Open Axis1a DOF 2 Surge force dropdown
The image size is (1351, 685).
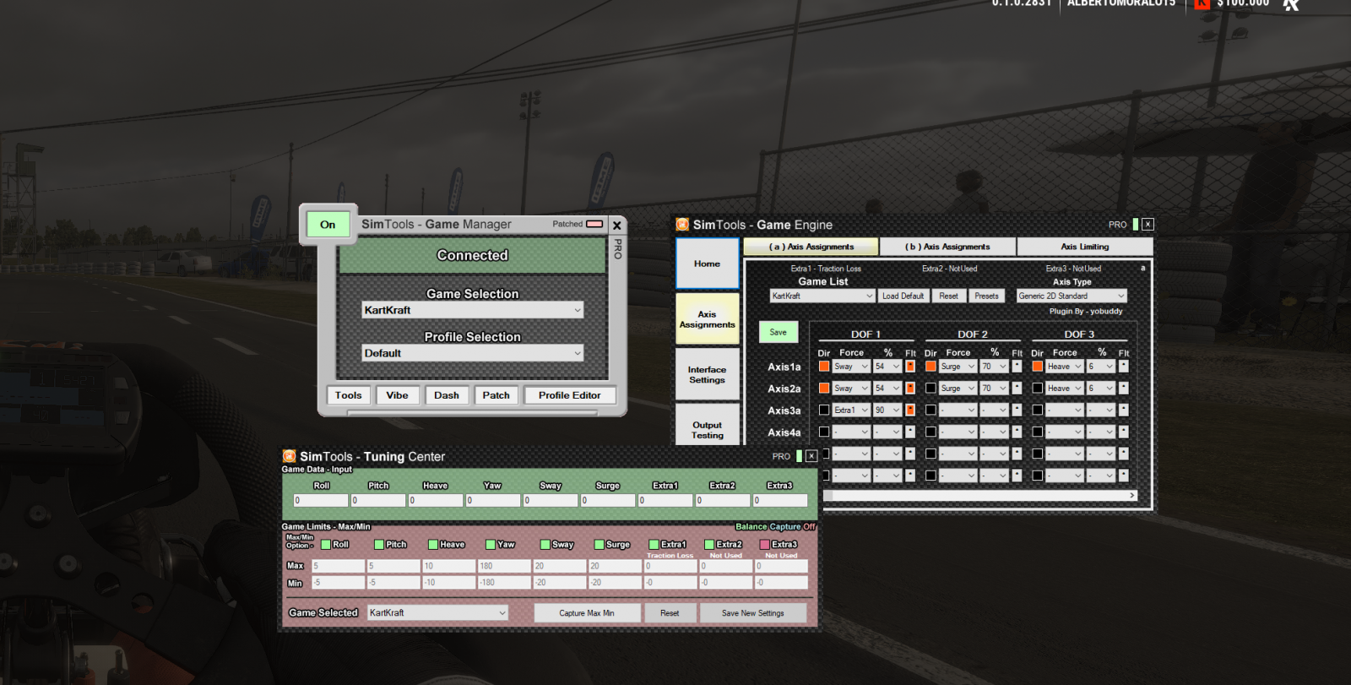click(x=958, y=367)
